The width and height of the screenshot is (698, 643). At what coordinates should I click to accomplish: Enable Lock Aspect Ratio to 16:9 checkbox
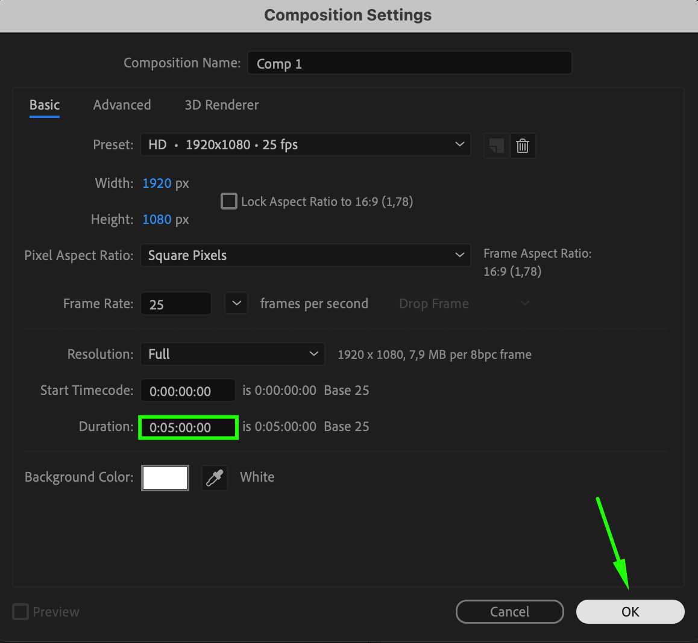(x=229, y=202)
